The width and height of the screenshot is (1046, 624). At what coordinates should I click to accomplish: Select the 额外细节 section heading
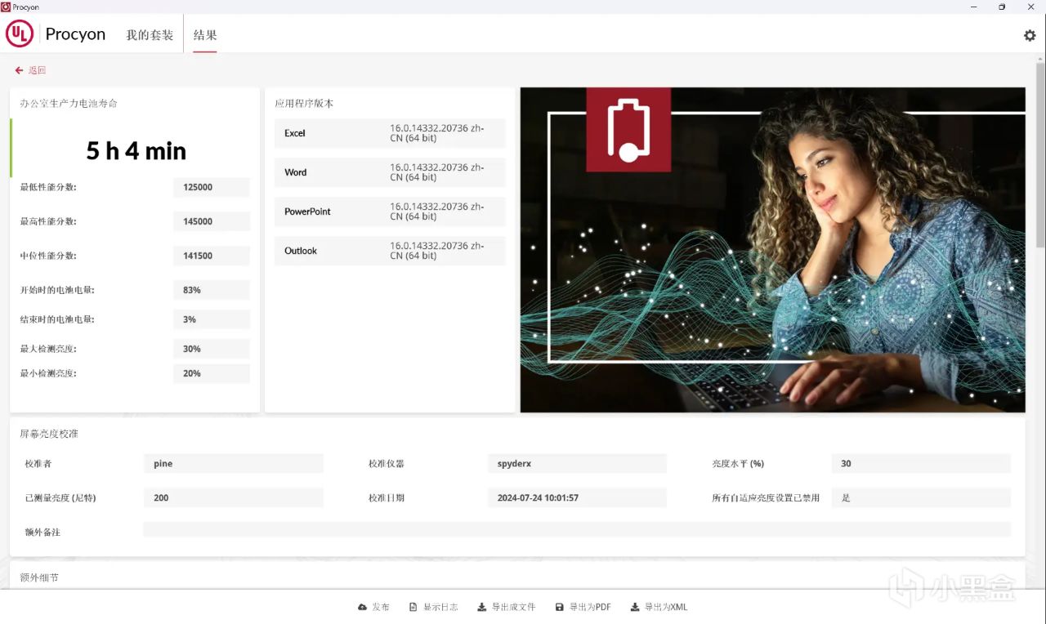39,577
